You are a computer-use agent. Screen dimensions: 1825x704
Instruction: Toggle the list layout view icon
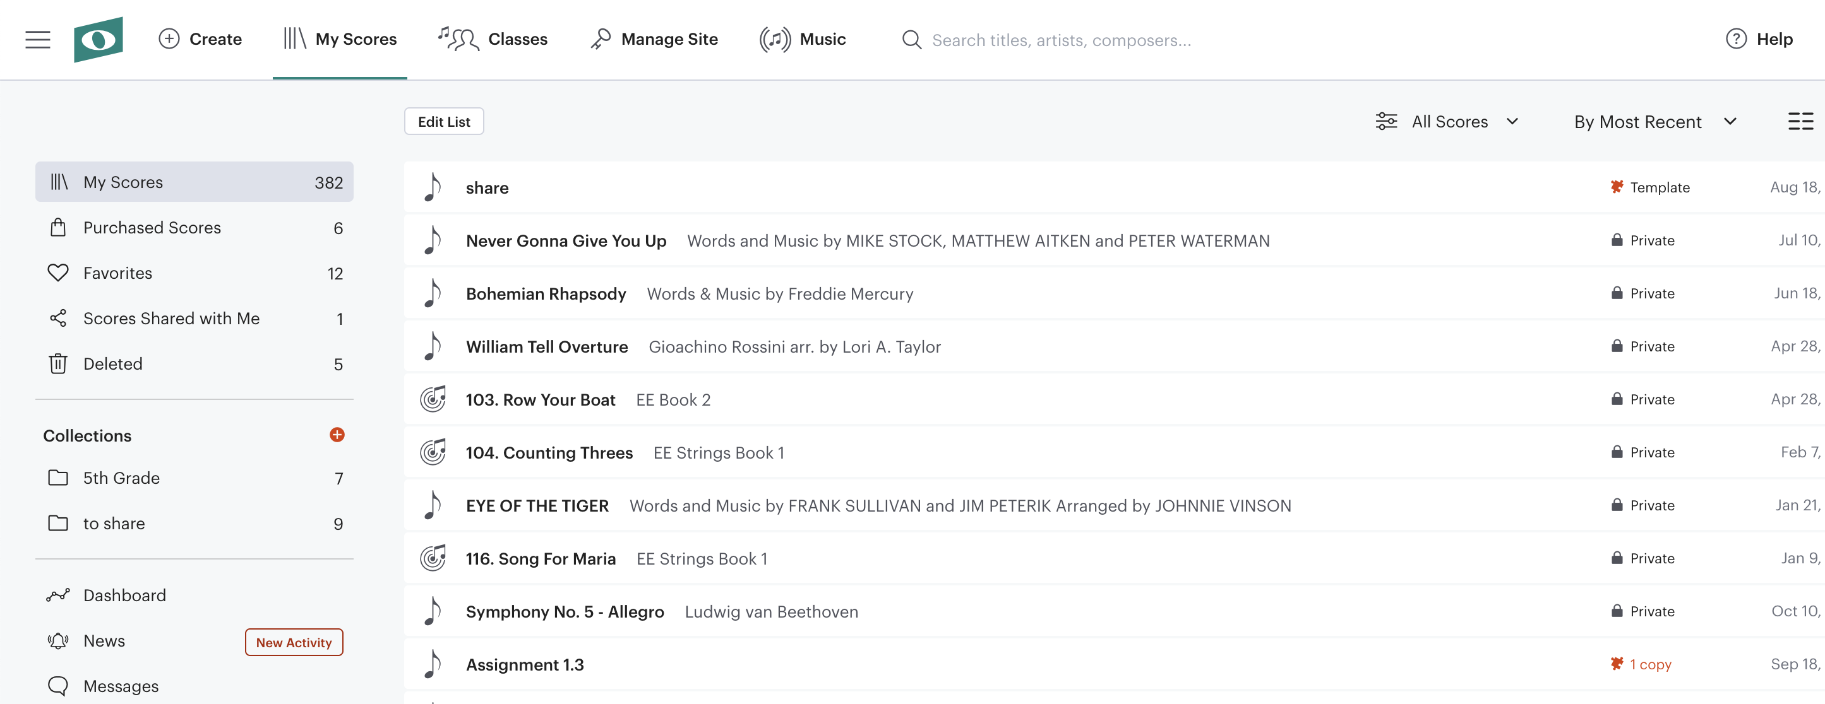[1800, 122]
